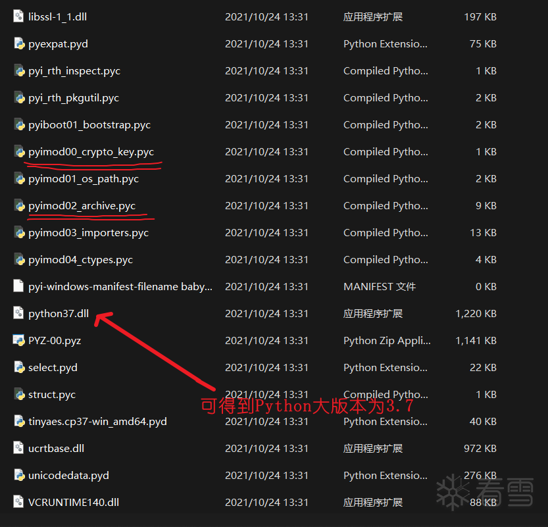This screenshot has width=548, height=527.
Task: Click the date of python37.dll
Action: point(266,313)
